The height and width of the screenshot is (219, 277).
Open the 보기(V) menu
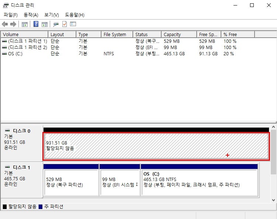(51, 15)
